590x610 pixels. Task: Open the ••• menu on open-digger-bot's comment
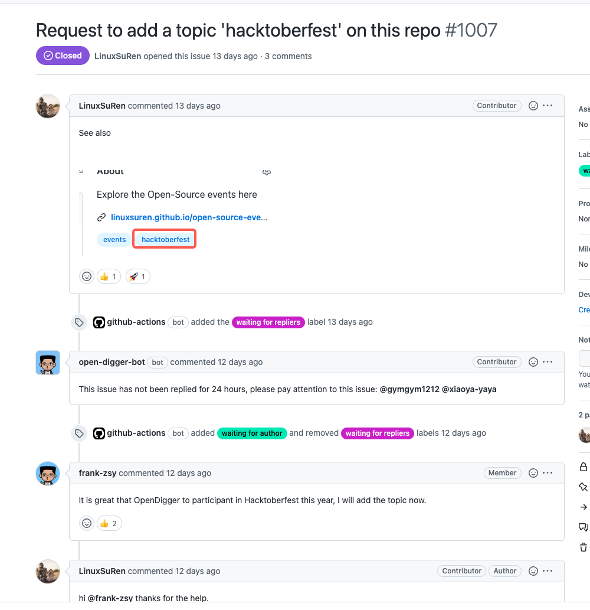(x=548, y=361)
